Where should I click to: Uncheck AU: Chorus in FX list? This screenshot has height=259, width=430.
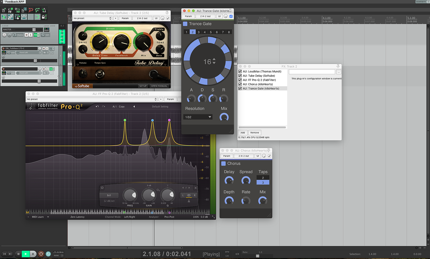coord(240,84)
